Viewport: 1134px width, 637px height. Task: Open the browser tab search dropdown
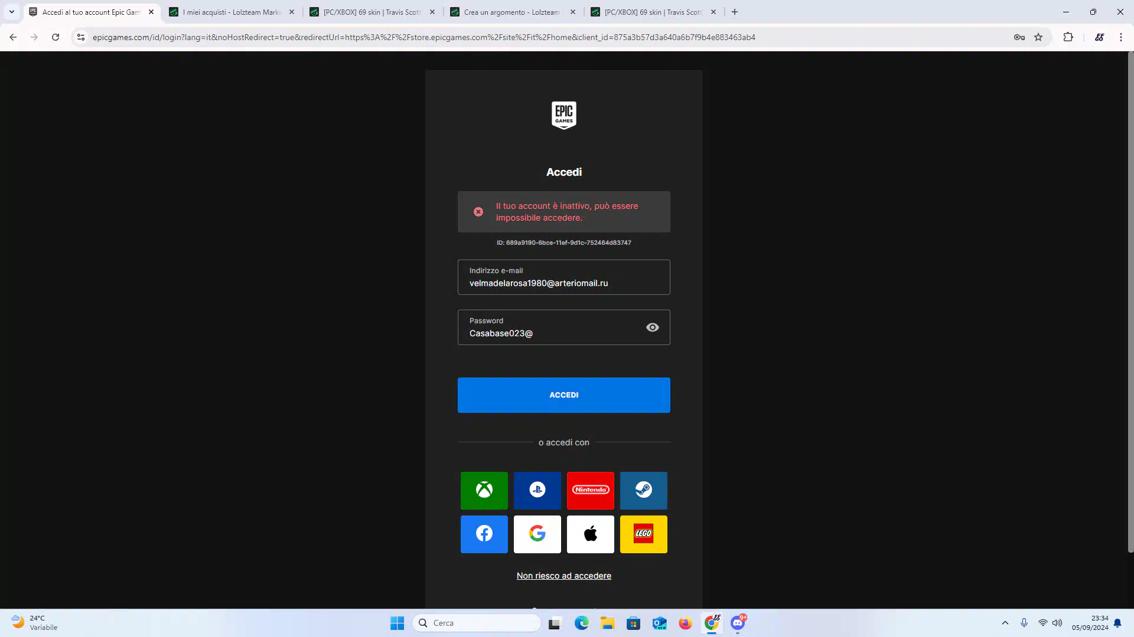coord(11,12)
